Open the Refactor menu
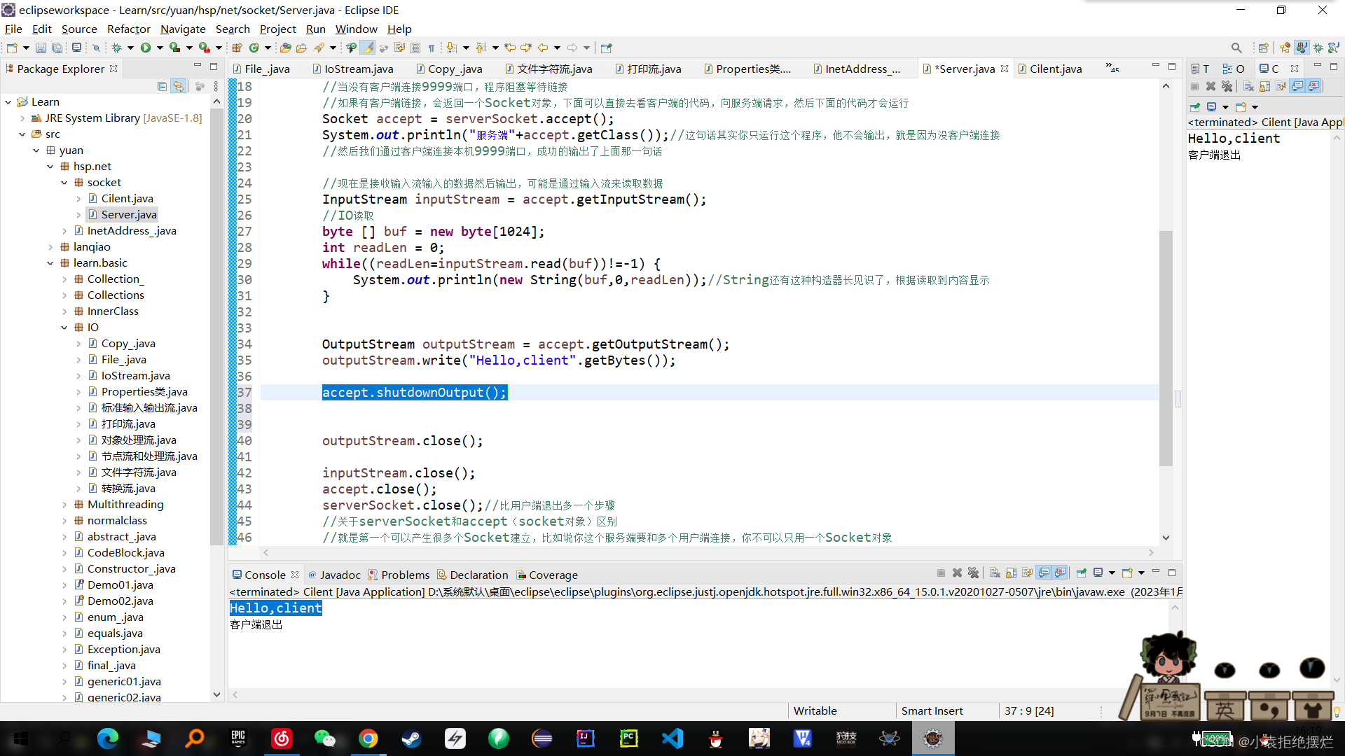The width and height of the screenshot is (1345, 756). click(128, 29)
